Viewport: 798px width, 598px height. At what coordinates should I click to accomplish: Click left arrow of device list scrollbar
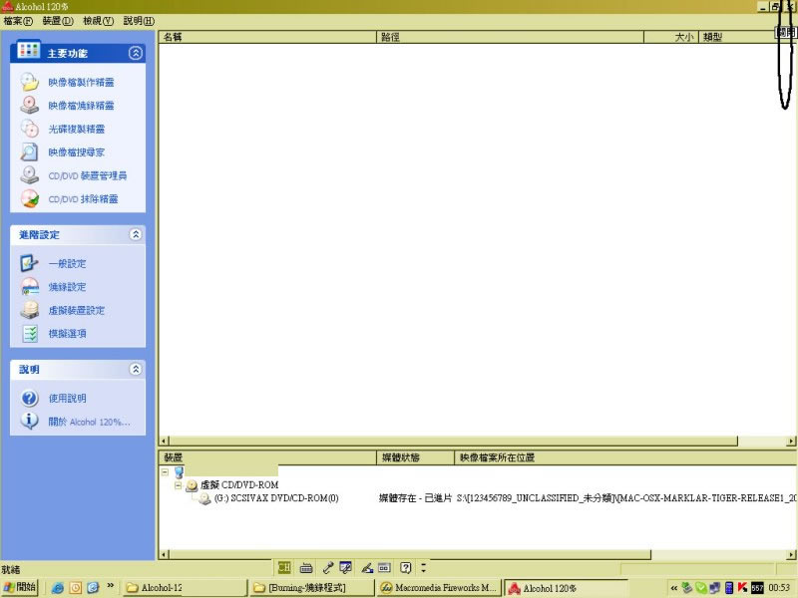click(164, 555)
